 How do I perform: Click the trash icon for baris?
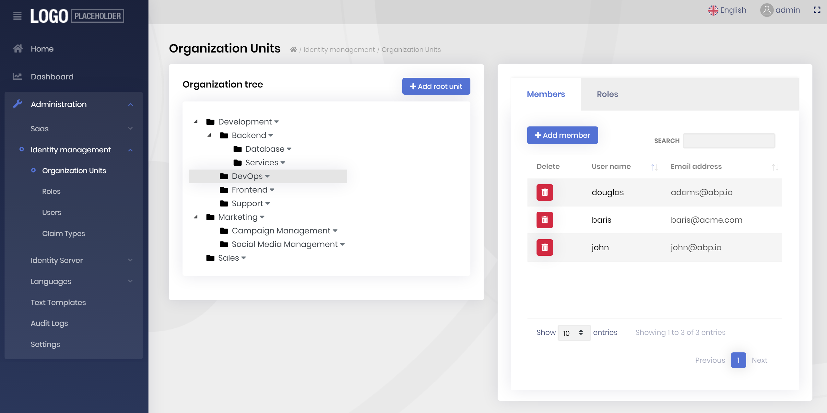tap(544, 220)
